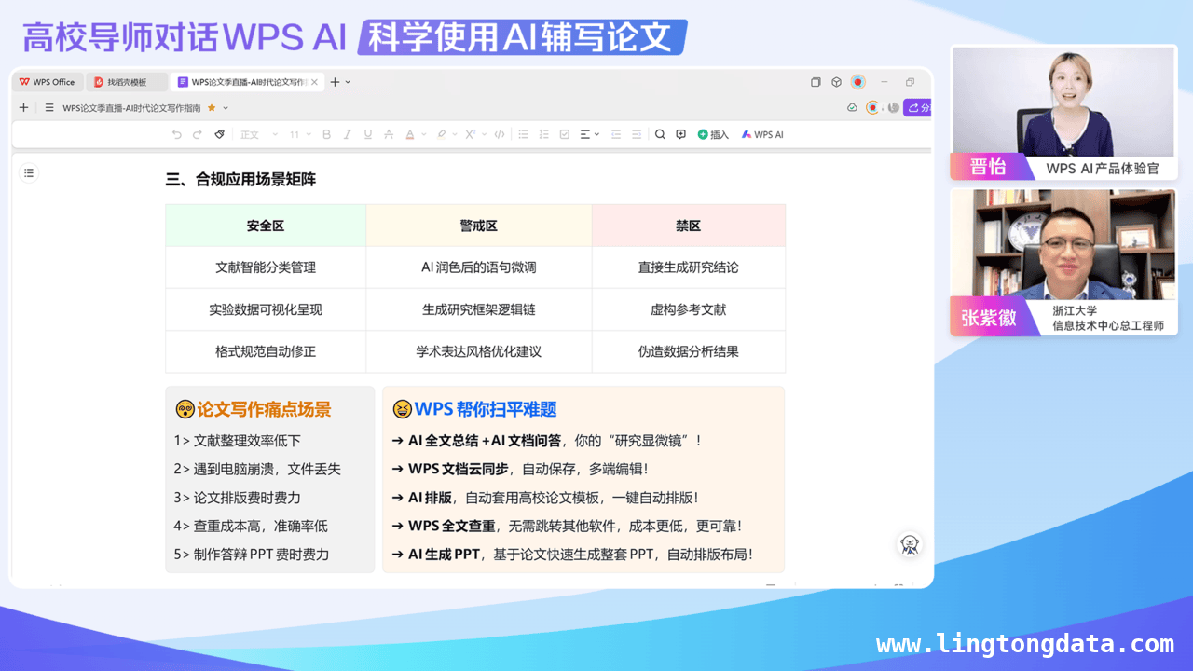Open WPS AI from the toolbar
This screenshot has width=1193, height=671.
pyautogui.click(x=762, y=134)
